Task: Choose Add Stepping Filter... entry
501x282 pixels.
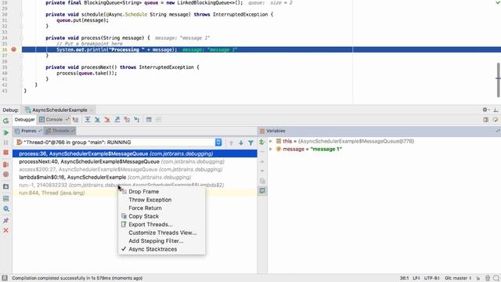Action: [161, 240]
